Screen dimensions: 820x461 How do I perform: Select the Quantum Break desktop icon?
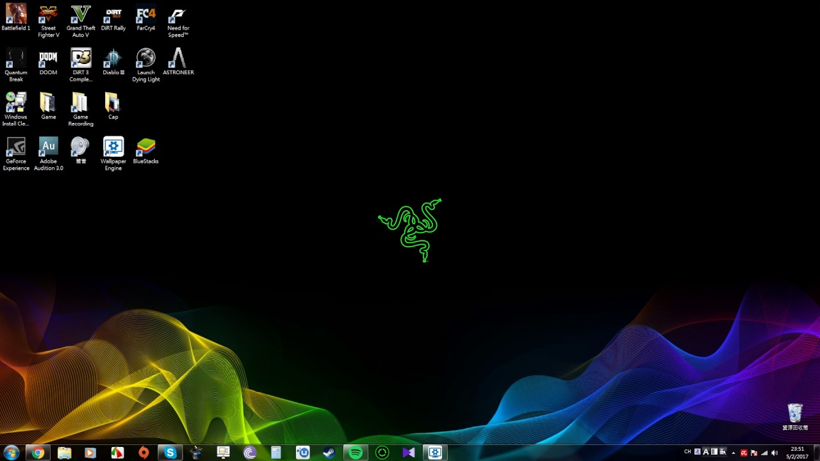click(x=16, y=65)
